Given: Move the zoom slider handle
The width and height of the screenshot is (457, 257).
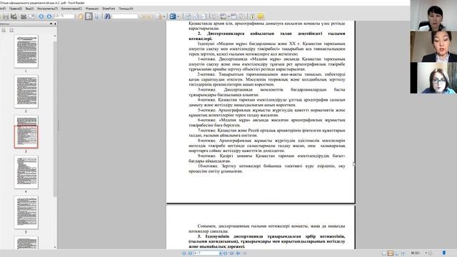Looking at the screenshot, I should tap(444, 253).
